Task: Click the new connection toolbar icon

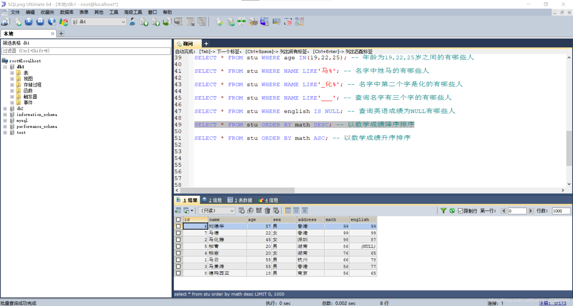Action: [x=6, y=22]
